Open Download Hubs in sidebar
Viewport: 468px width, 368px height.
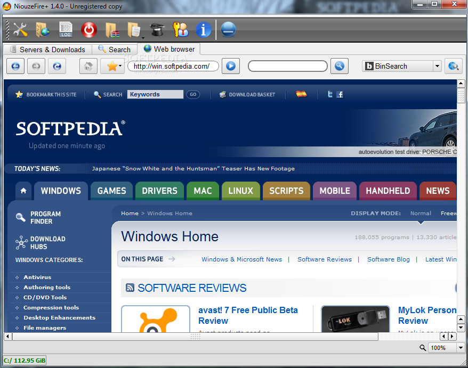(x=41, y=243)
